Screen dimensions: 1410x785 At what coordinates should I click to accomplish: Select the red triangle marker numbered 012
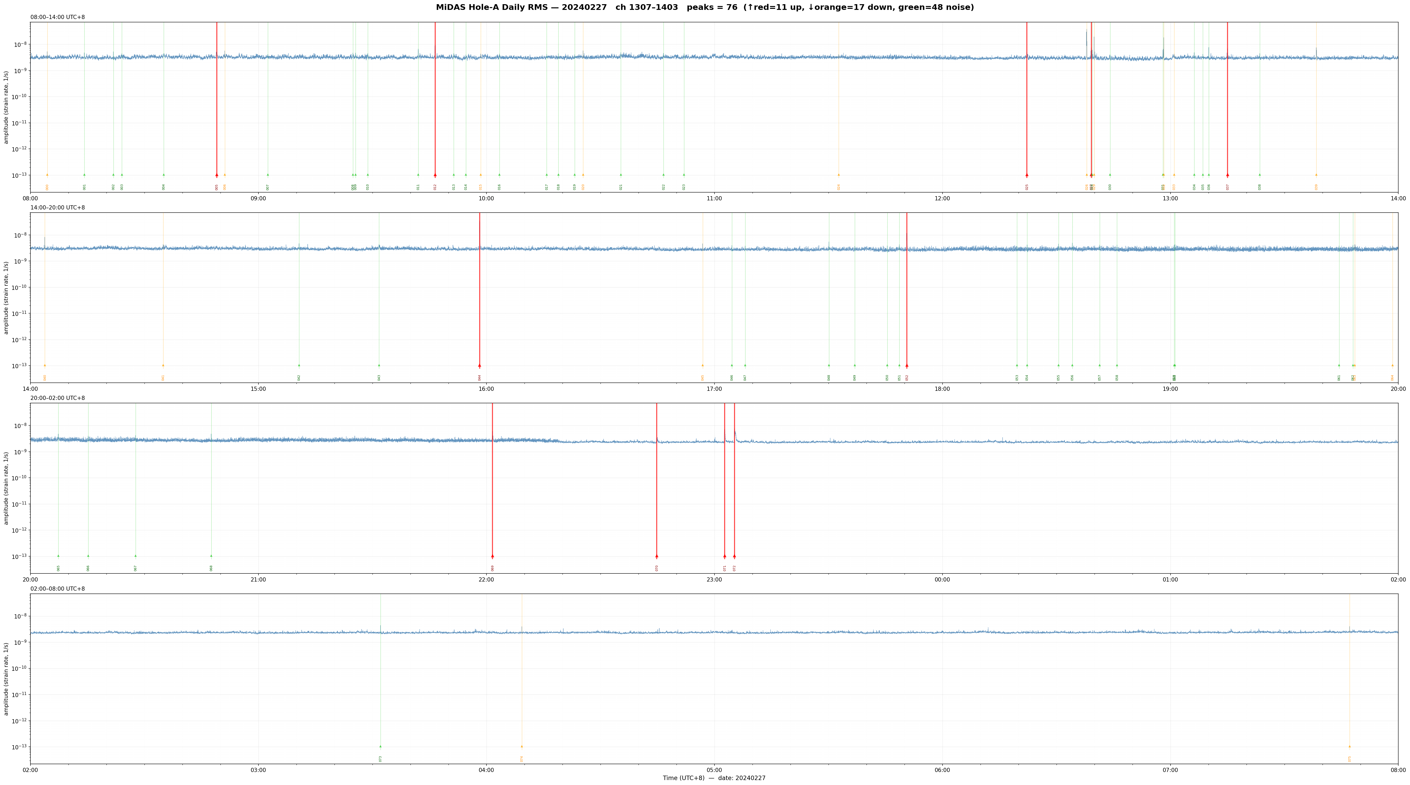point(435,175)
